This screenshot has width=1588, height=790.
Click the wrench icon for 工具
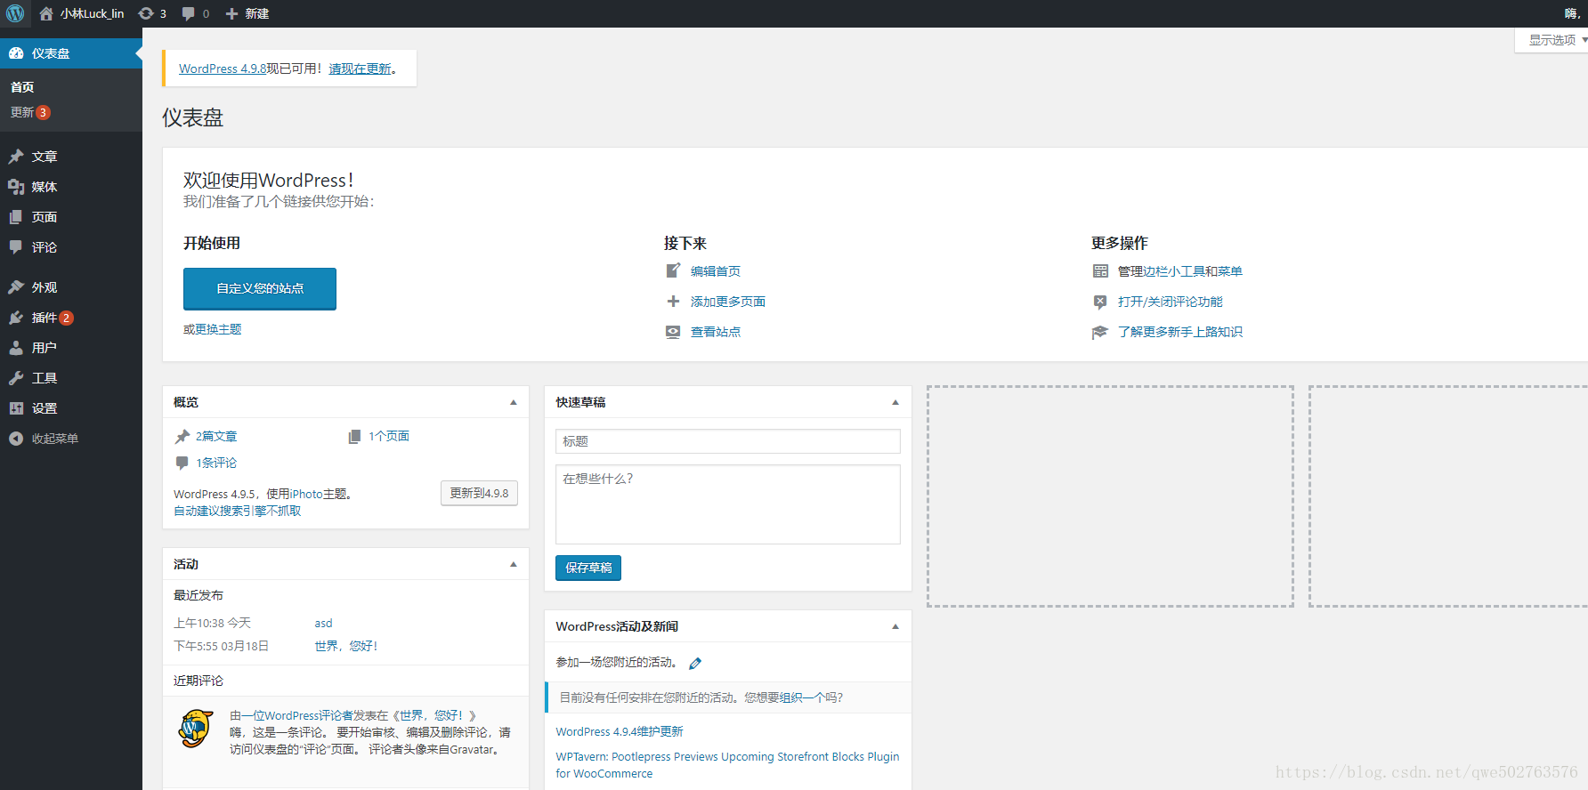pyautogui.click(x=16, y=378)
